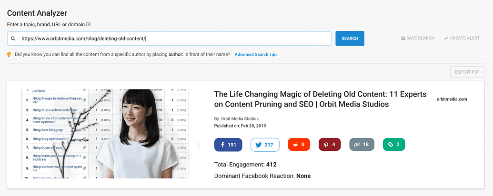Click the Content Analyzer heading
Screen dimensions: 493x196
(x=37, y=13)
